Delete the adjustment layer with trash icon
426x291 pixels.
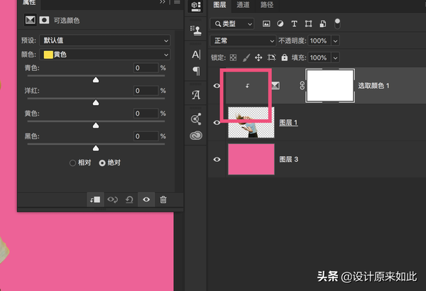click(x=163, y=199)
